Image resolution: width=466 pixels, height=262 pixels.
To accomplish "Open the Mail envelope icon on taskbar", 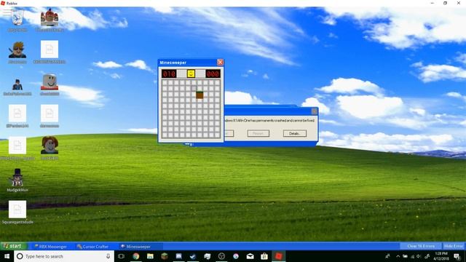I will tap(250, 256).
